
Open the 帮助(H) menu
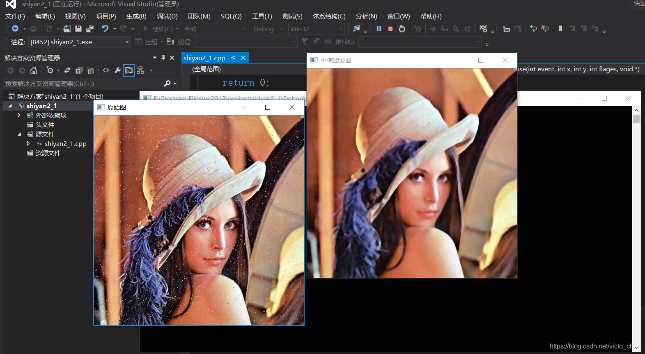click(x=431, y=16)
